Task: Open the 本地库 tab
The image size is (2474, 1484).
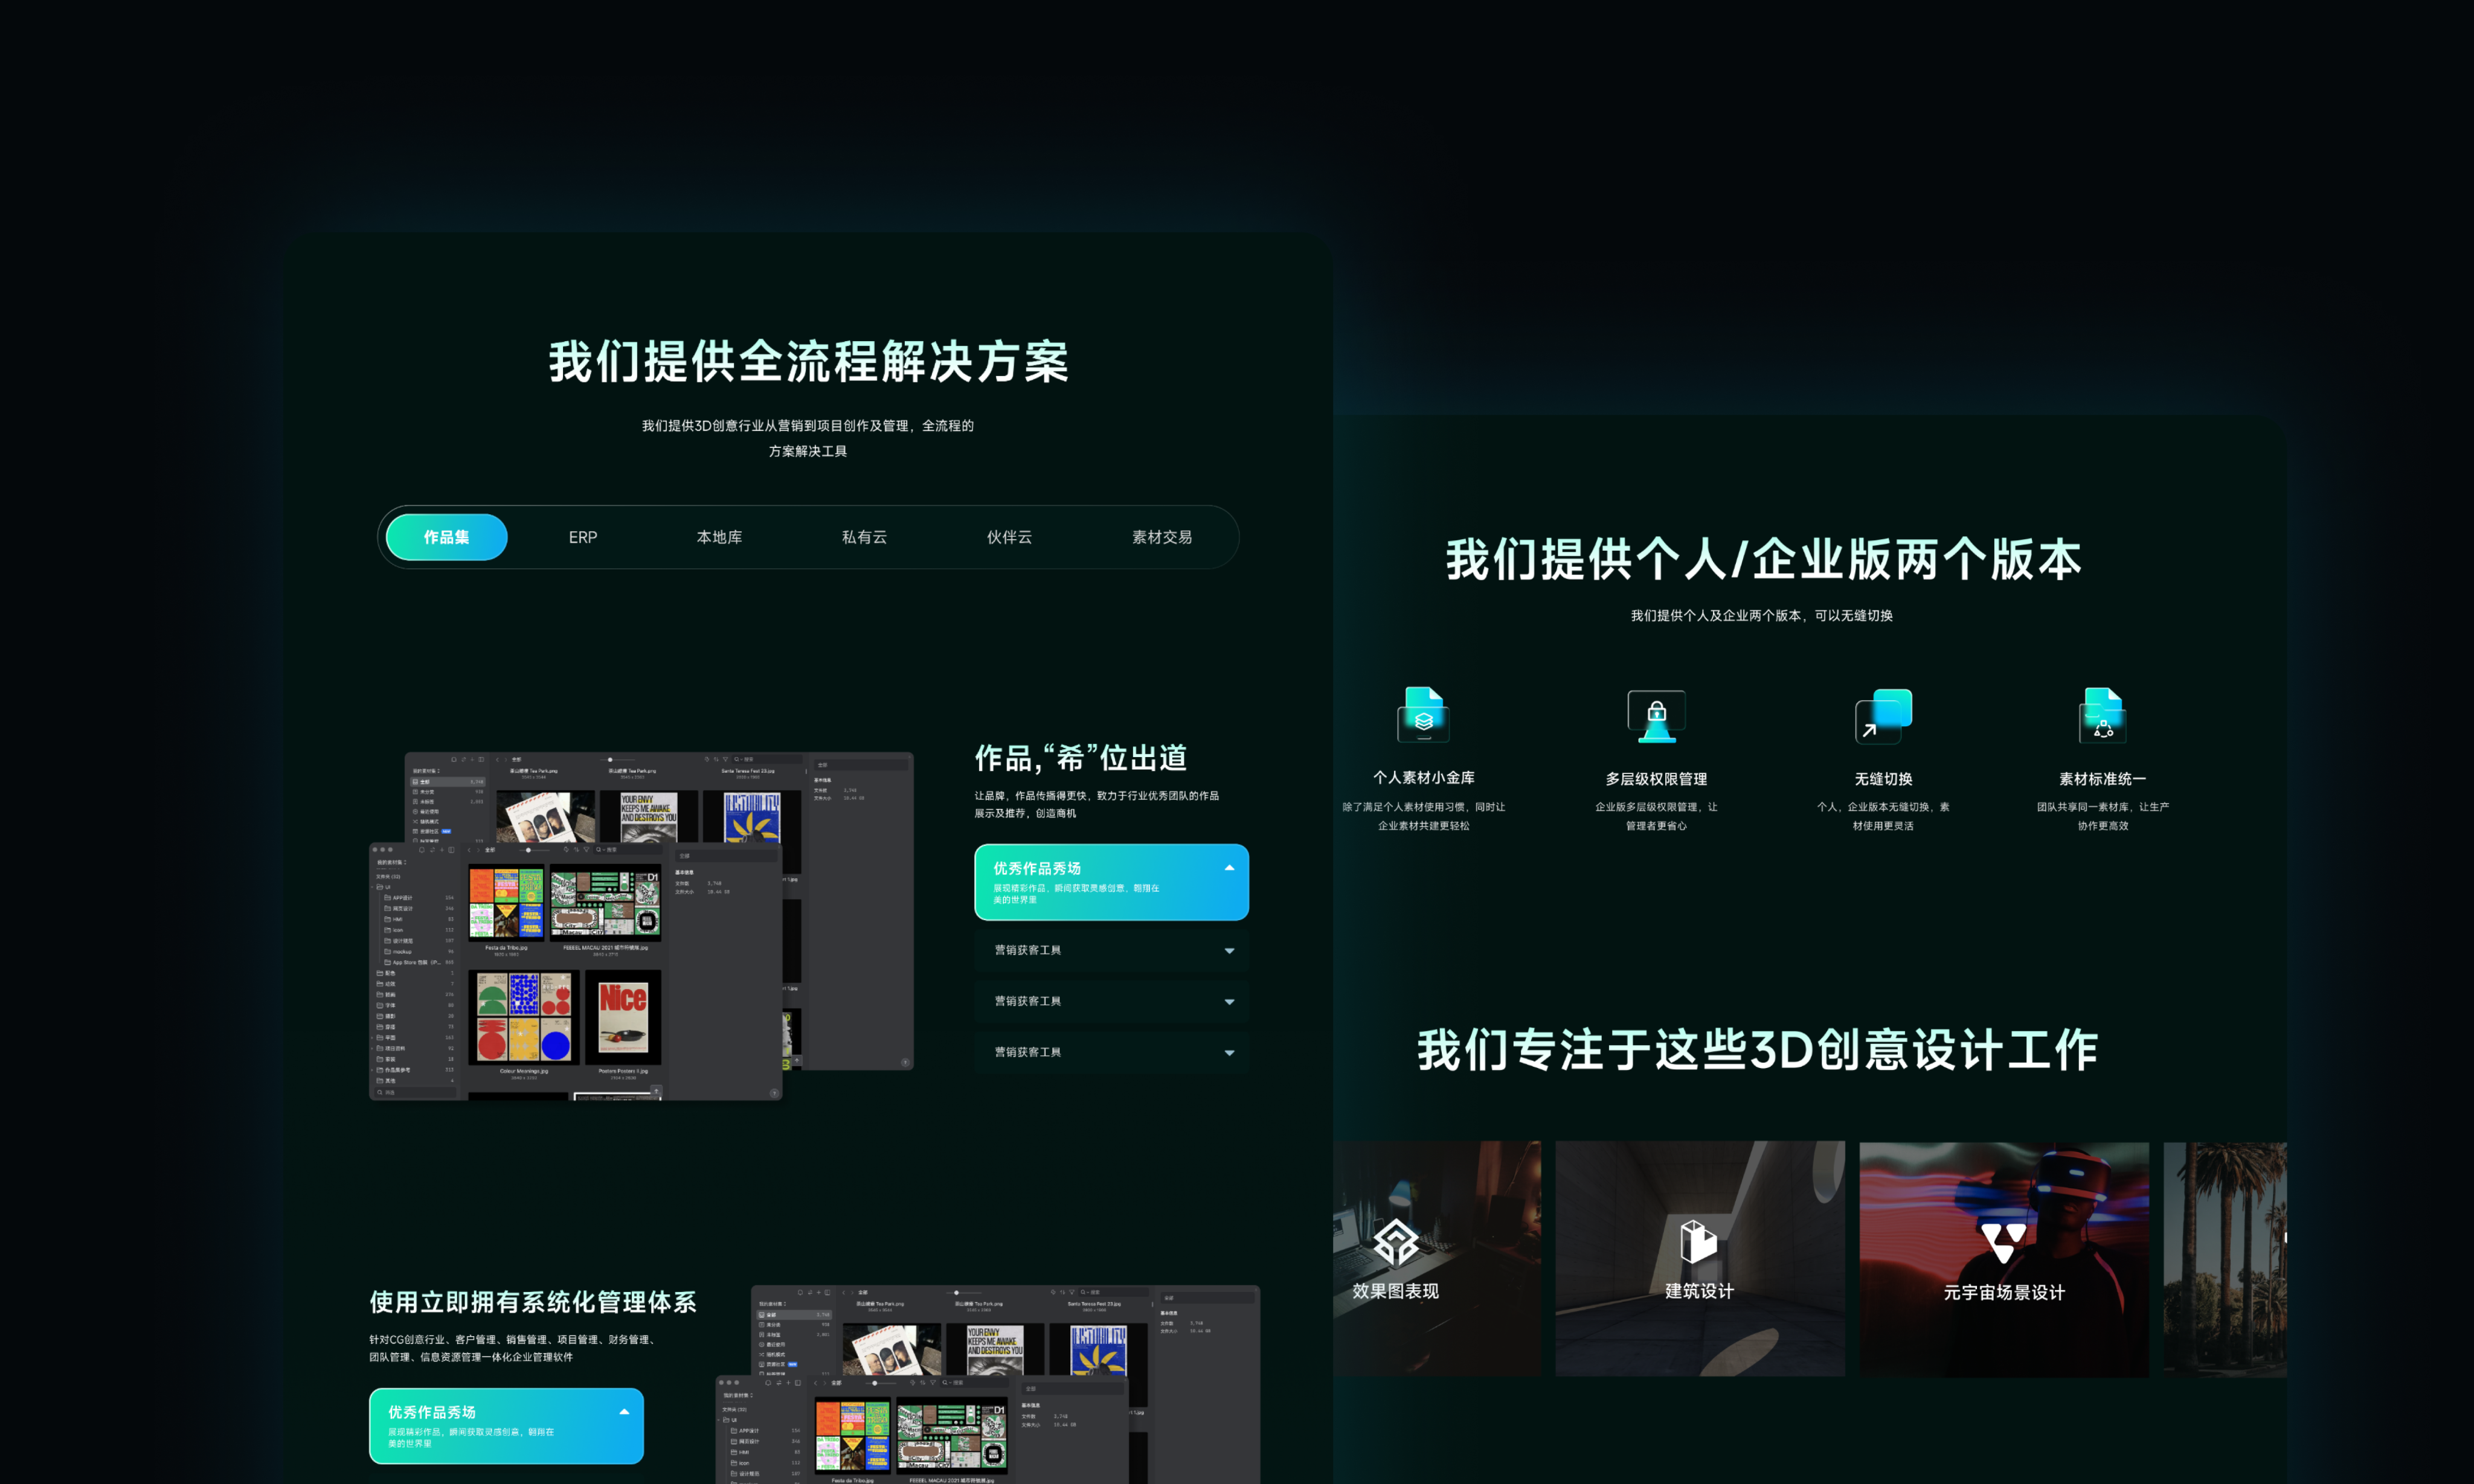Action: (x=719, y=537)
